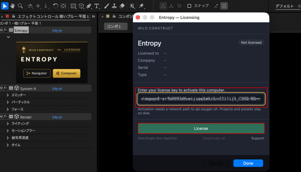Expand the パーティクル group
Image resolution: width=301 pixels, height=172 pixels.
coord(8,102)
